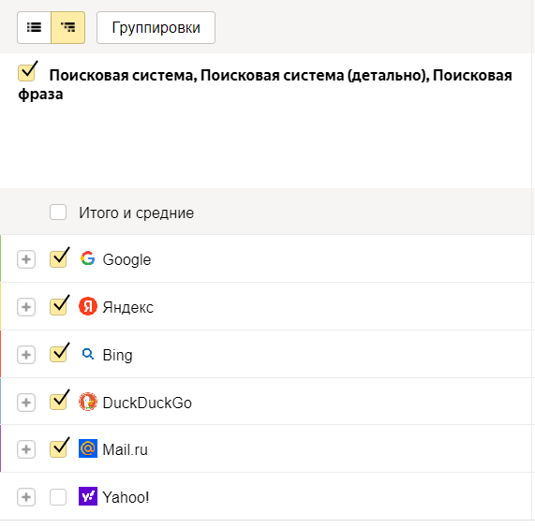
Task: Expand the DuckDuckGo row
Action: (26, 403)
